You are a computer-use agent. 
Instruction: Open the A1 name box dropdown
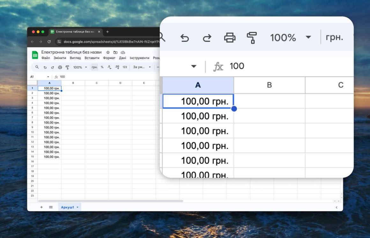pyautogui.click(x=48, y=77)
